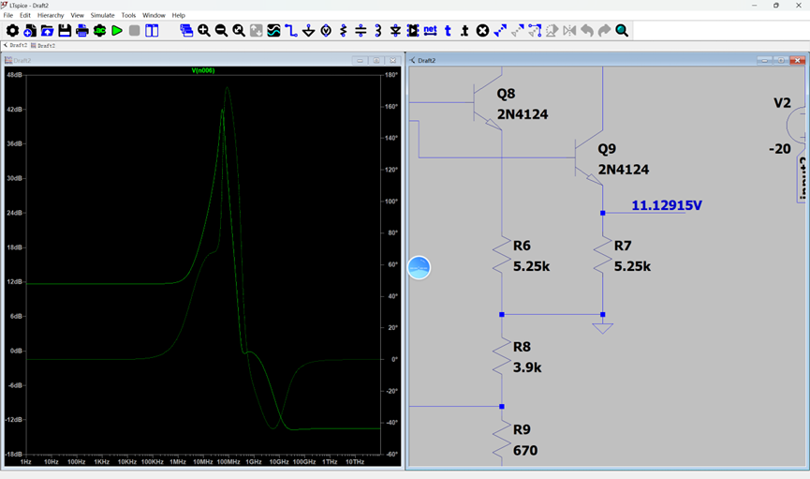The height and width of the screenshot is (479, 810).
Task: Place a diode
Action: pos(396,31)
